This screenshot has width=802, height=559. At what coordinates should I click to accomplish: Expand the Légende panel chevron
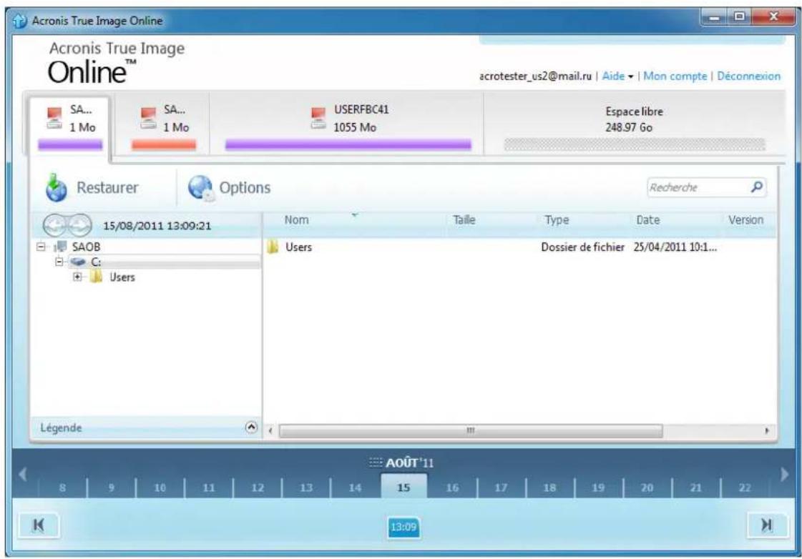(251, 427)
